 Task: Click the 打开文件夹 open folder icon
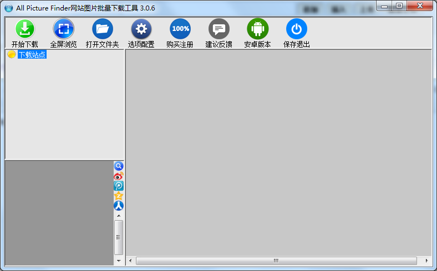click(102, 29)
